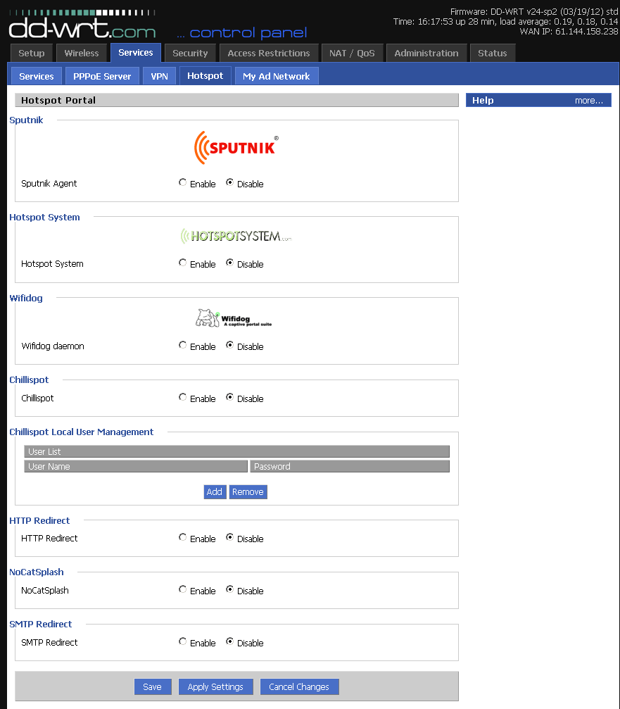
Task: Open the Help more... link
Action: 589,101
